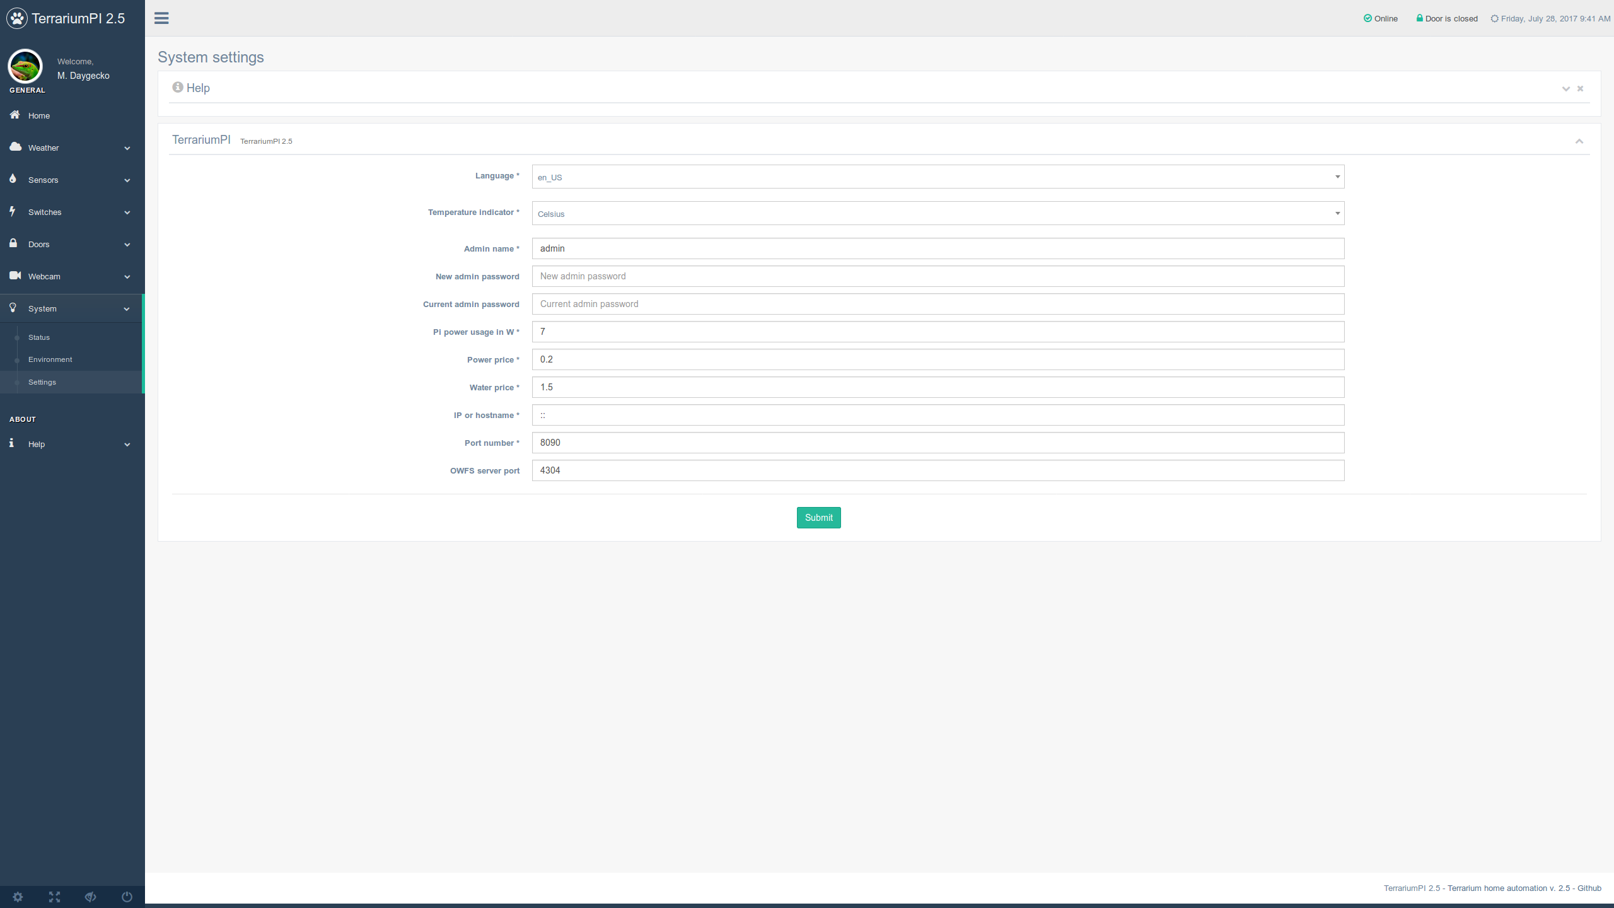Enter fullscreen via expand arrows icon

click(54, 897)
